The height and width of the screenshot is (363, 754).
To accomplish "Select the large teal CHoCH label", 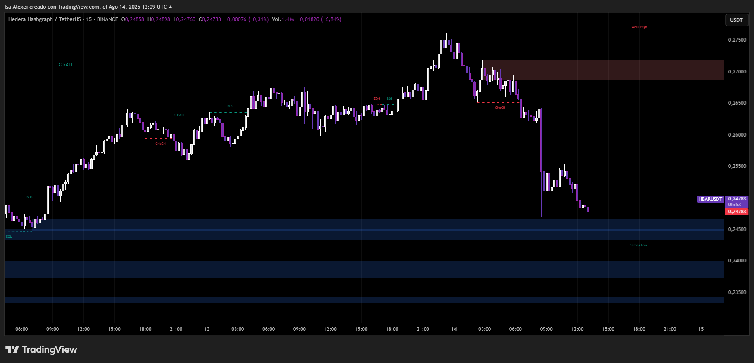I will point(65,65).
